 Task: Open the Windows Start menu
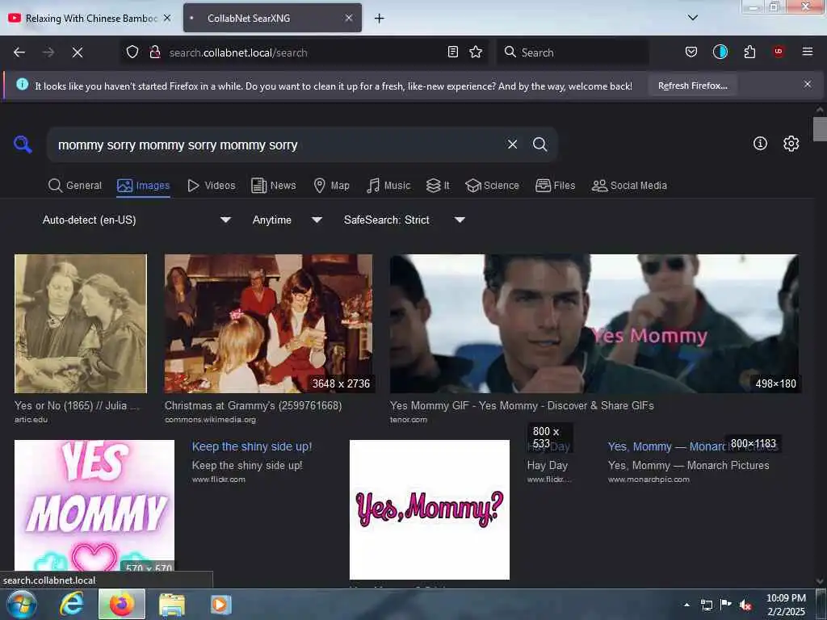(x=21, y=604)
